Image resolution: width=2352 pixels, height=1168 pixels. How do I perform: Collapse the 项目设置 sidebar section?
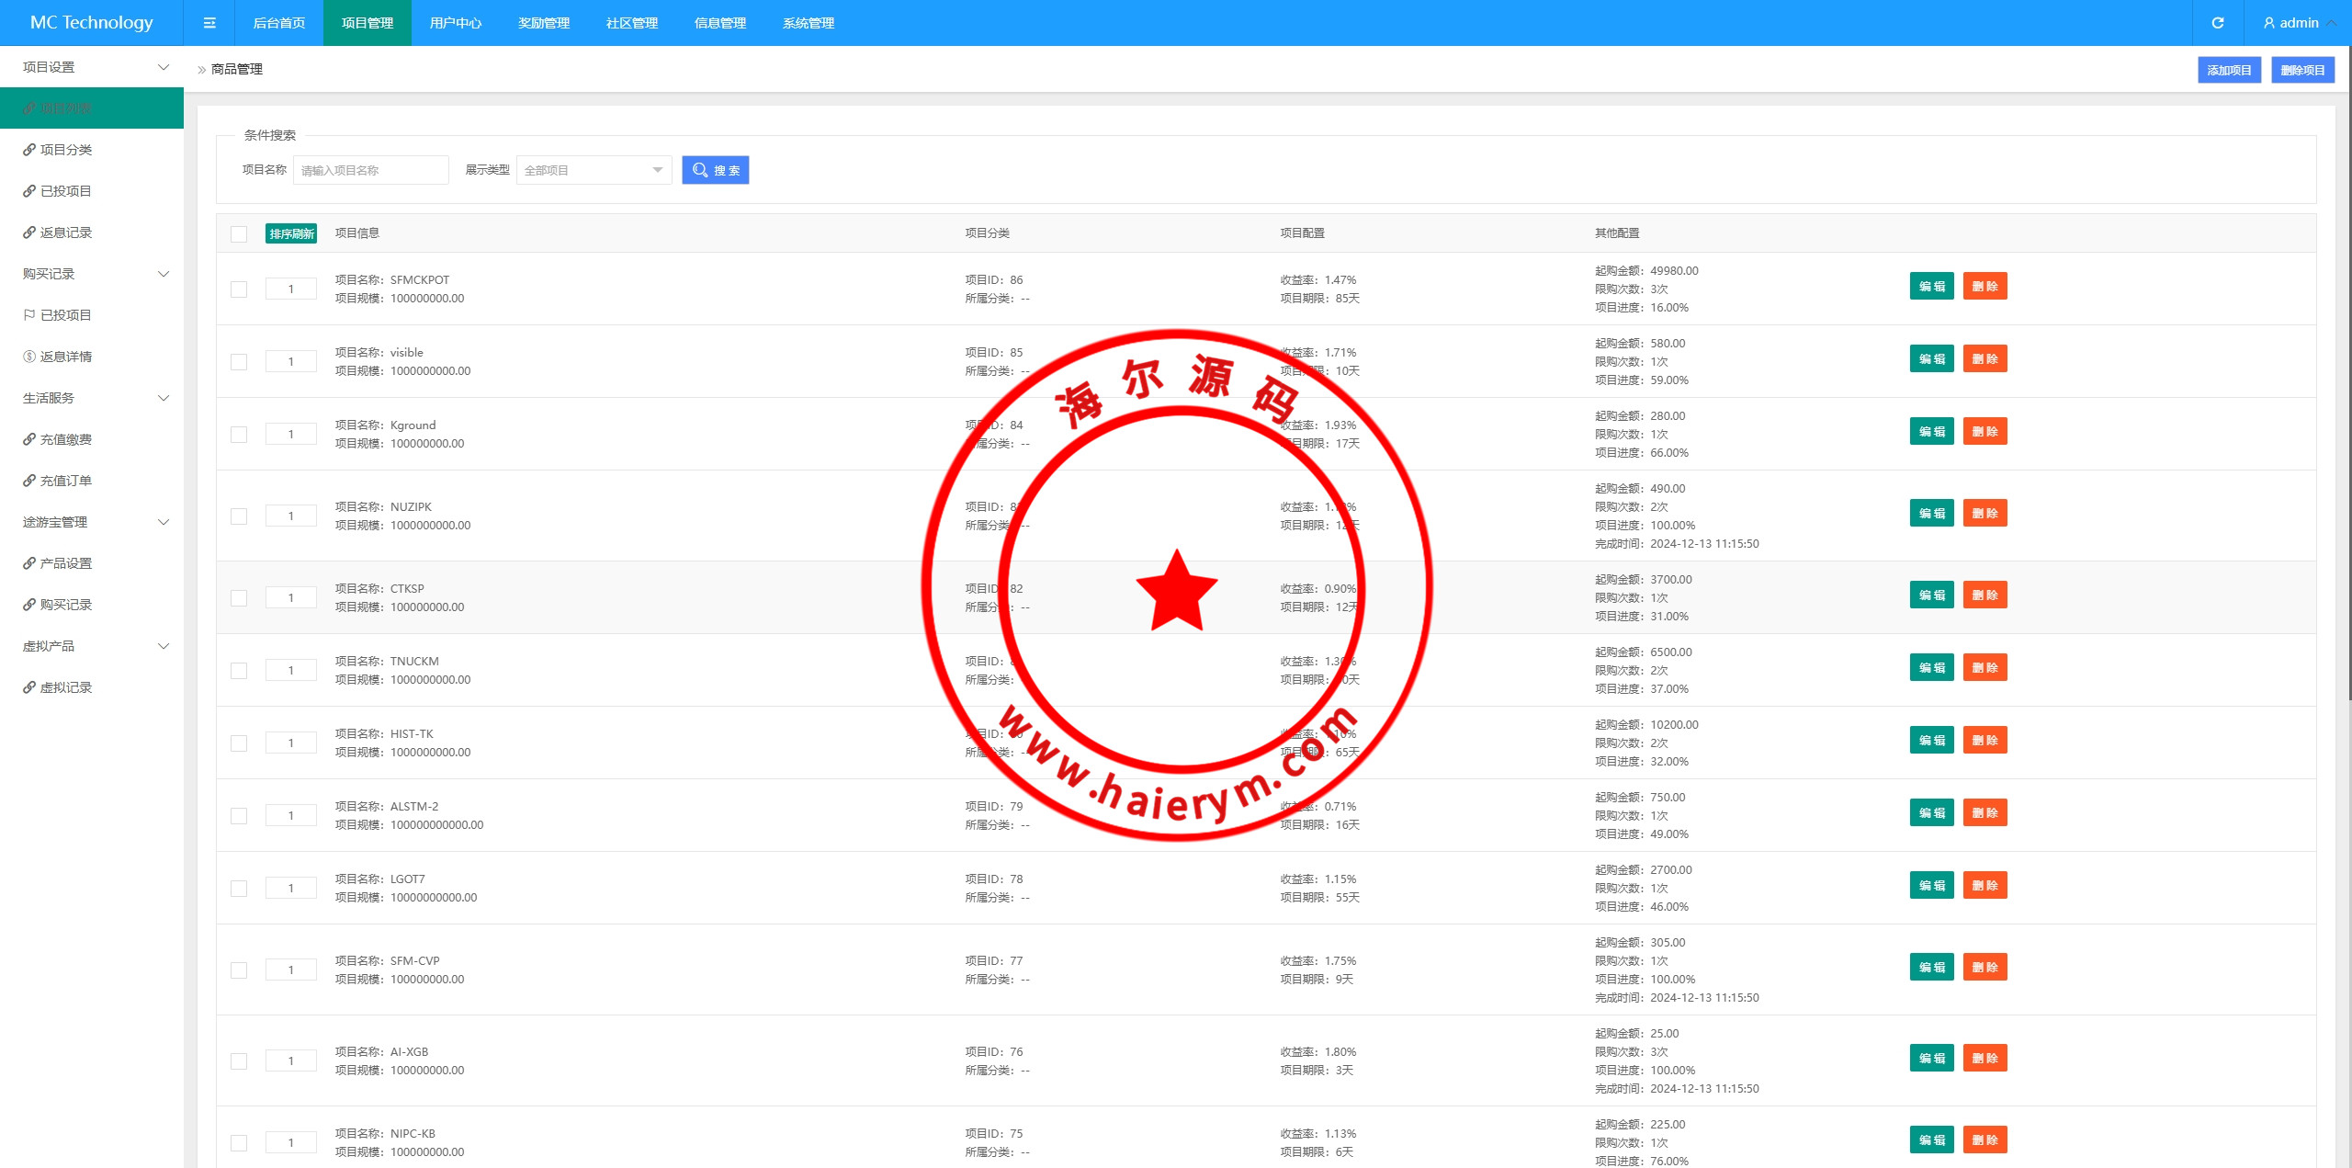point(164,67)
